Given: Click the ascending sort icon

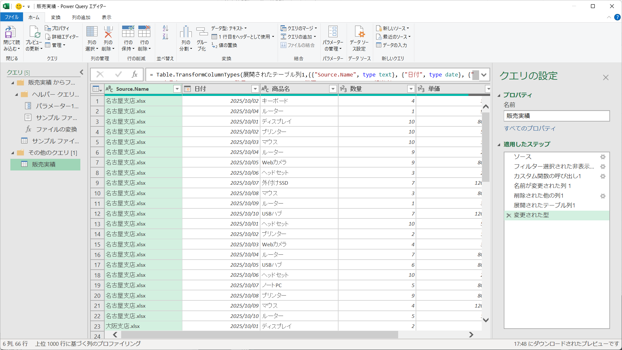Looking at the screenshot, I should pyautogui.click(x=166, y=29).
